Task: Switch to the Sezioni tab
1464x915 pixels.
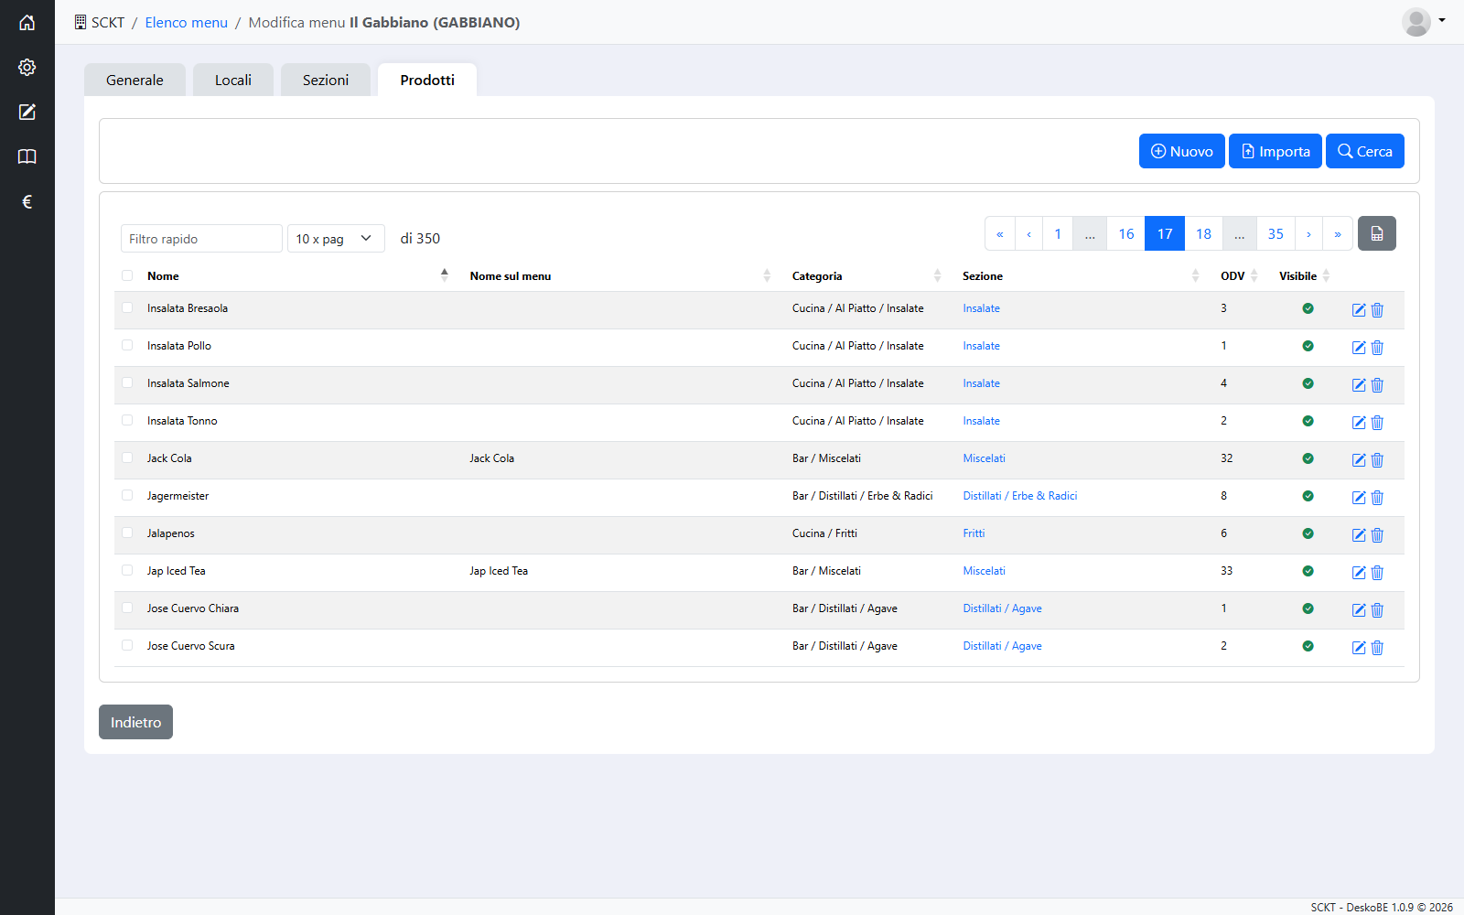Action: 326,80
